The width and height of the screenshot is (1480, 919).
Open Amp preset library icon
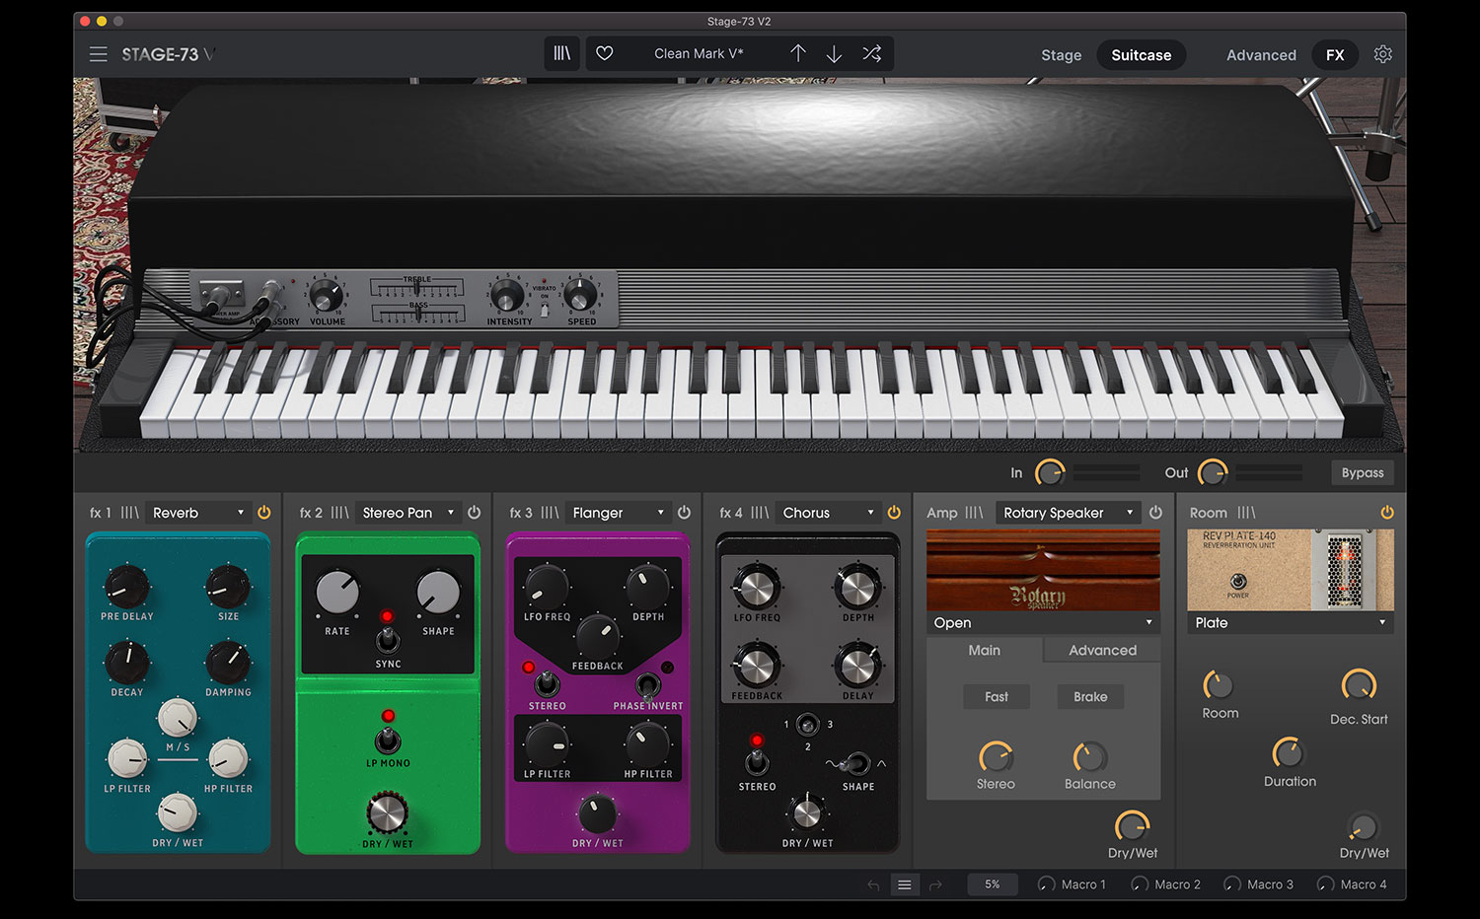coord(974,513)
